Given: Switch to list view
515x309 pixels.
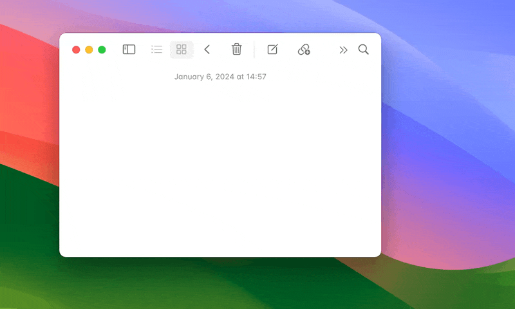Looking at the screenshot, I should (x=156, y=50).
